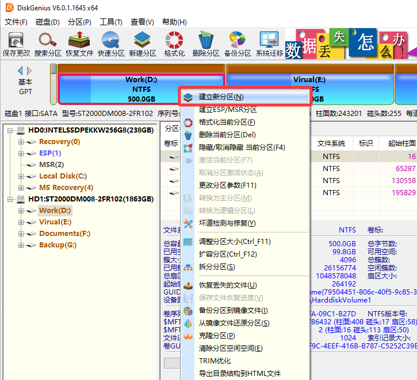
Task: Collapse the HD0 INTELSSDPEKKW256G8 disk node
Action: pos(10,130)
